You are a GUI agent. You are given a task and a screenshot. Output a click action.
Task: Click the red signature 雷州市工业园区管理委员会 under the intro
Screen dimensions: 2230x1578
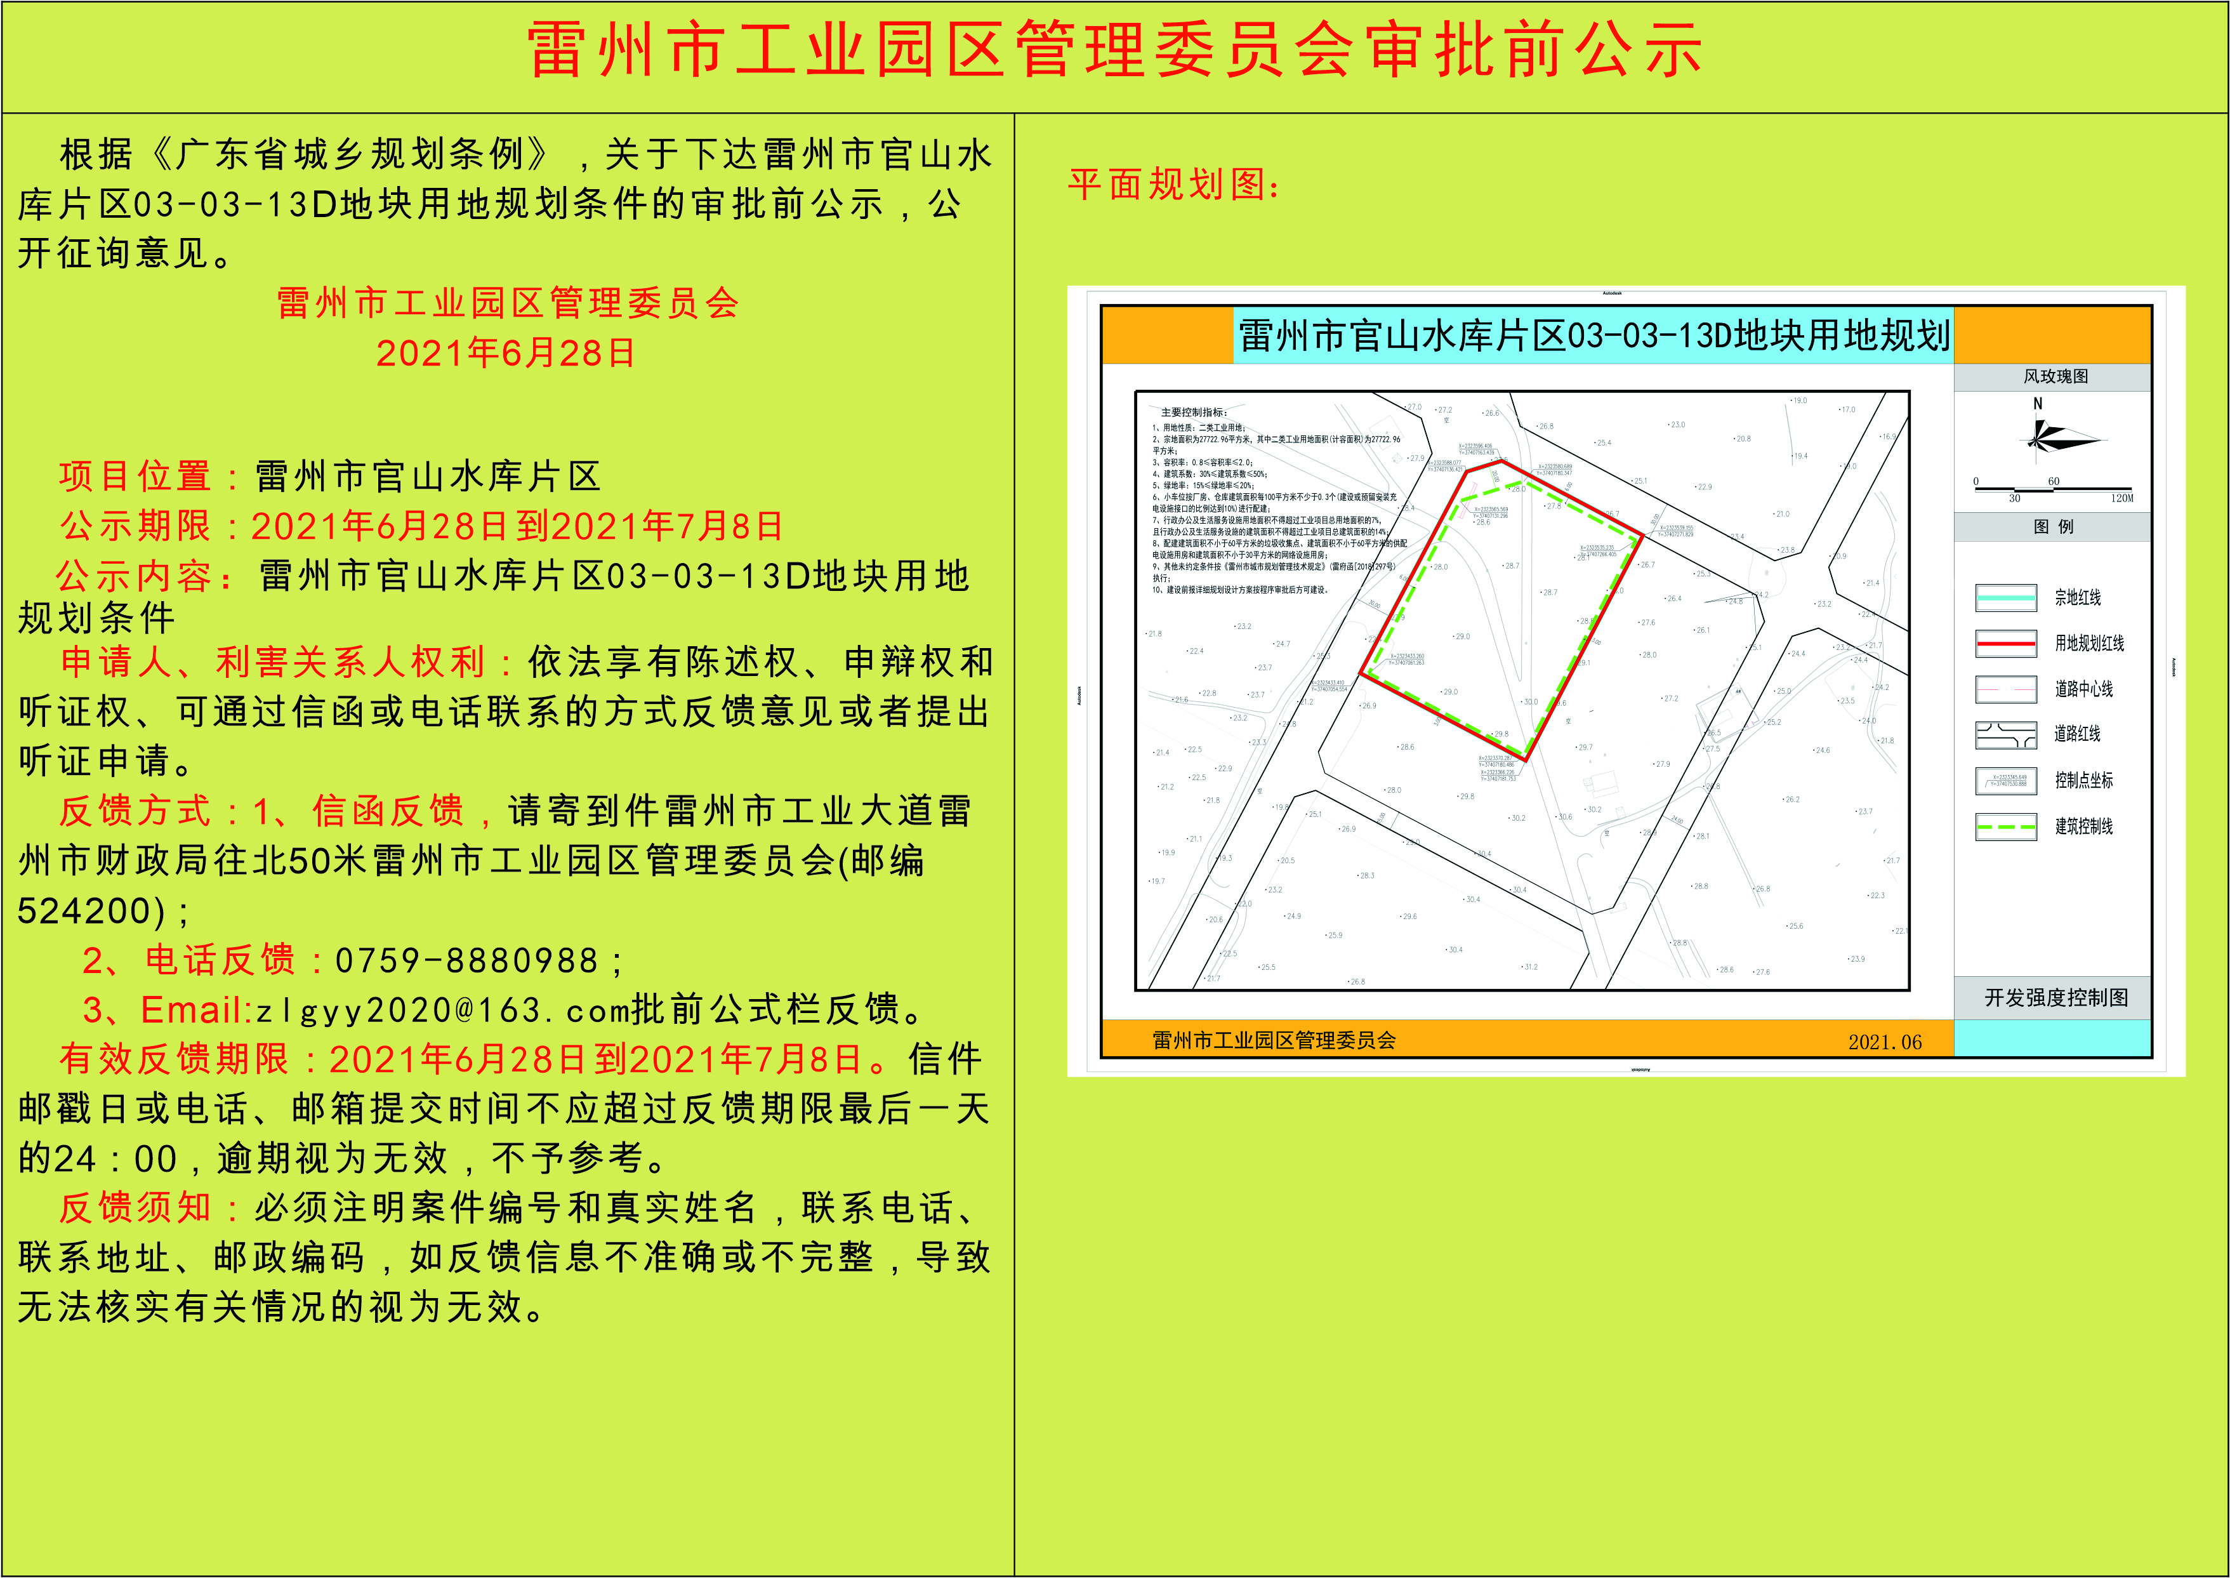pyautogui.click(x=508, y=303)
